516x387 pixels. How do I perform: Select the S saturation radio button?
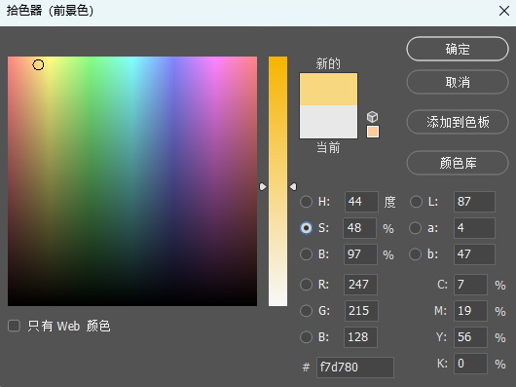click(306, 228)
